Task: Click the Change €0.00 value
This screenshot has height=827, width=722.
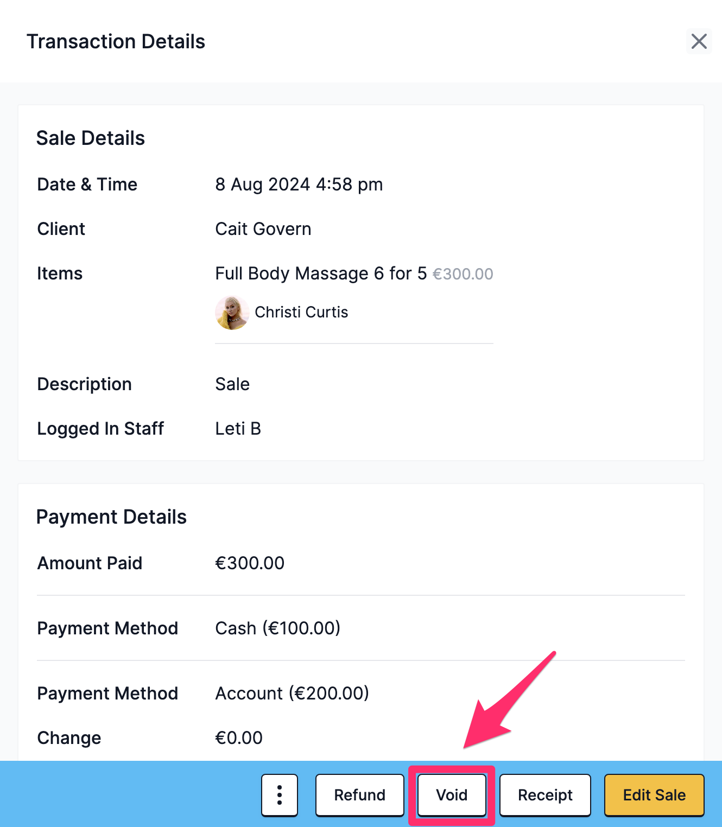Action: pyautogui.click(x=239, y=738)
